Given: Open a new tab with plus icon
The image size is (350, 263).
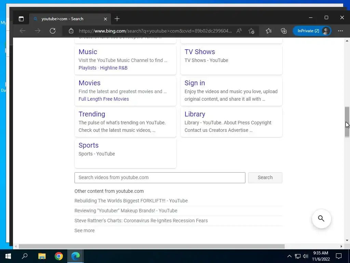Looking at the screenshot, I should [x=117, y=19].
